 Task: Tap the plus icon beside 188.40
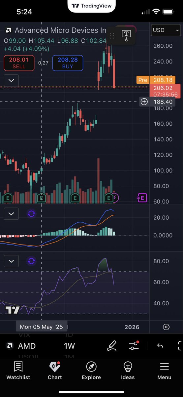[x=144, y=102]
